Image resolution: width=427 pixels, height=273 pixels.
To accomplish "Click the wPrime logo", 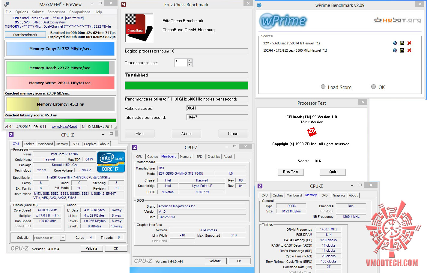I will 283,21.
